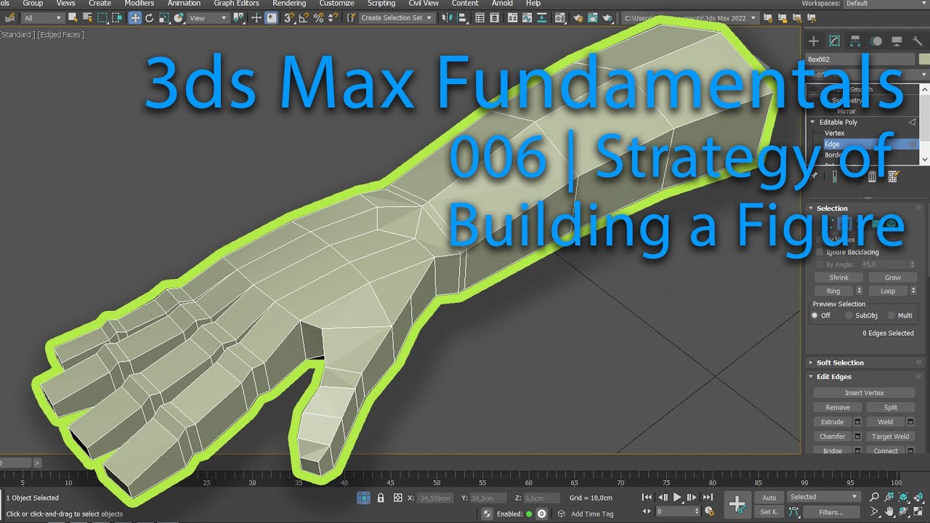
Task: Collapse the Edit Edges rollout
Action: [811, 376]
